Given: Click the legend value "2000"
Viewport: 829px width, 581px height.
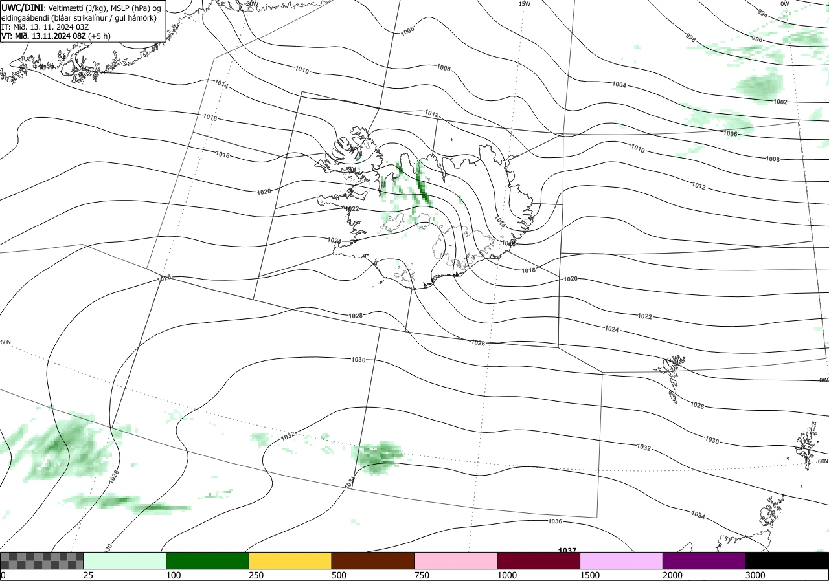Looking at the screenshot, I should coord(673,575).
